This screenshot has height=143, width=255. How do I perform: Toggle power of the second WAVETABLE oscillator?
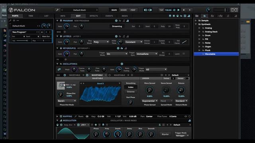coord(87,75)
